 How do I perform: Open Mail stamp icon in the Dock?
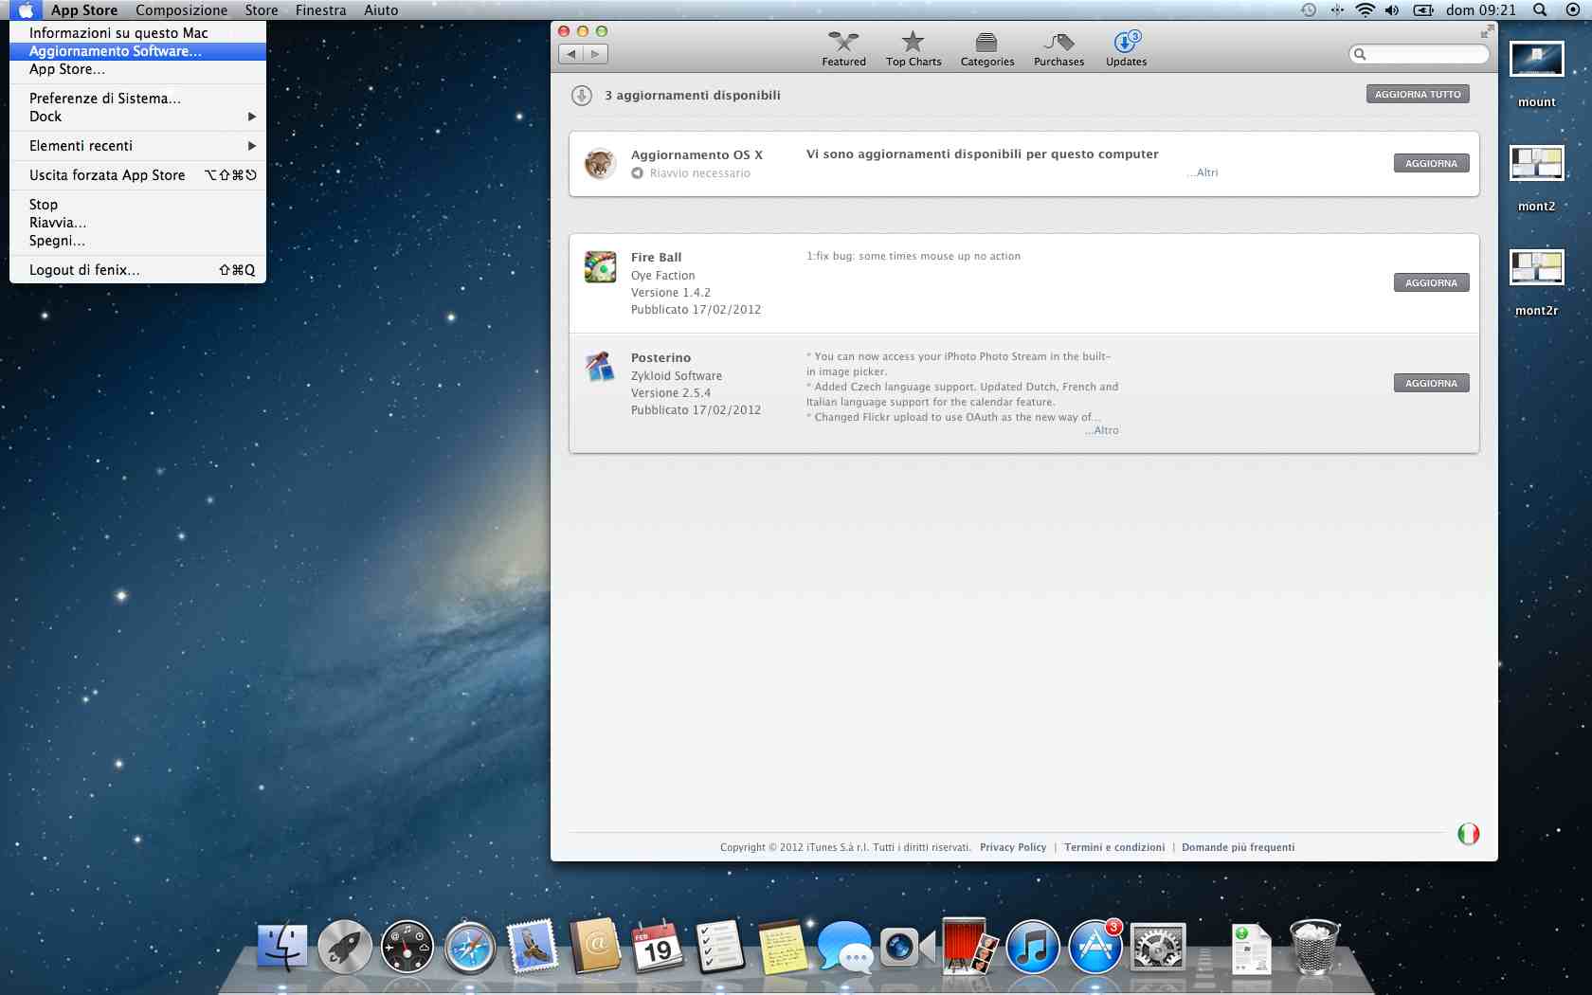[x=533, y=948]
